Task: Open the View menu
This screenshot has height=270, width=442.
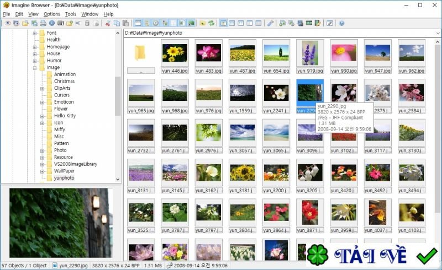Action: click(33, 14)
